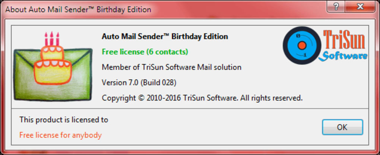Click the orange center dot of the disc
The height and width of the screenshot is (155, 380).
(302, 45)
